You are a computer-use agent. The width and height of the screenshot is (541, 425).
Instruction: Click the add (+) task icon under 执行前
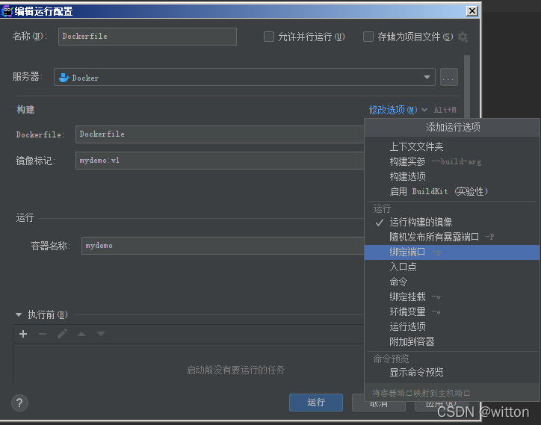click(x=23, y=334)
